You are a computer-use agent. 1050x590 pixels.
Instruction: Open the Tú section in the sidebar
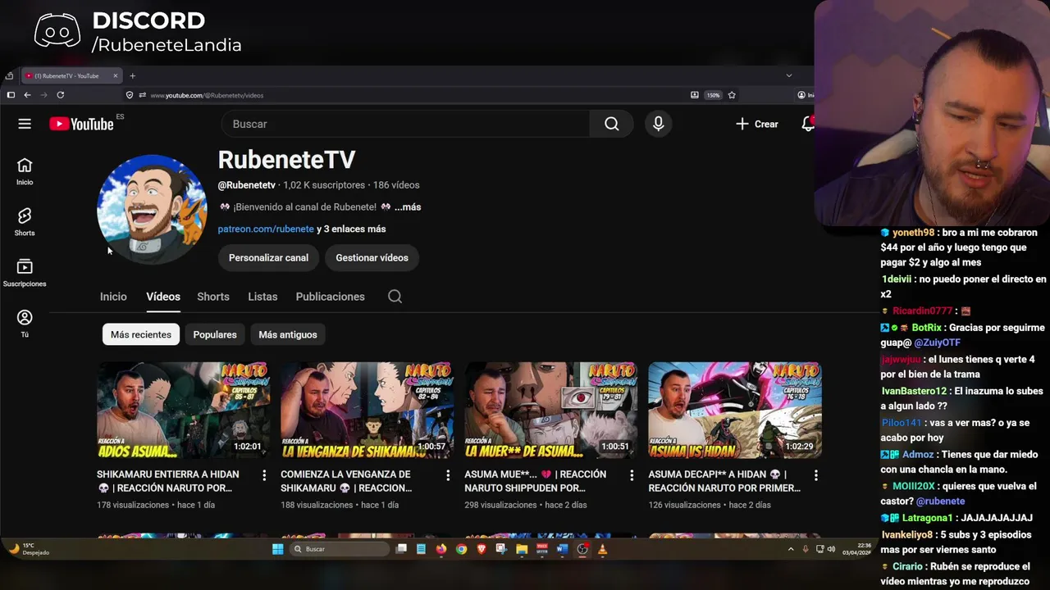click(25, 323)
